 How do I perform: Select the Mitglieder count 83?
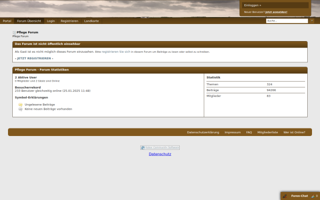tap(269, 96)
